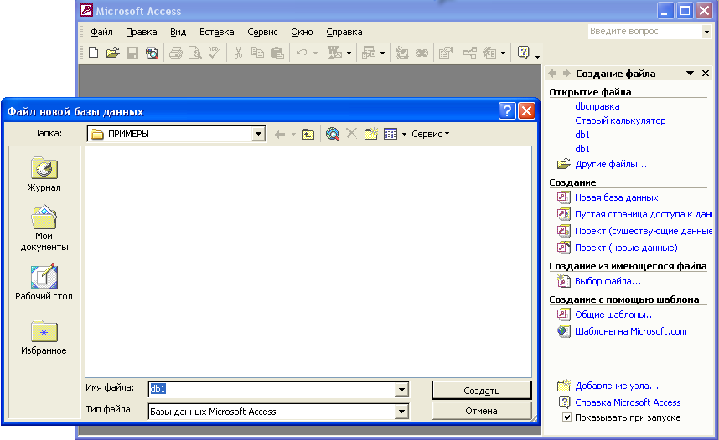Image resolution: width=719 pixels, height=440 pixels.
Task: Click the Save diskette toolbar icon
Action: [x=132, y=53]
